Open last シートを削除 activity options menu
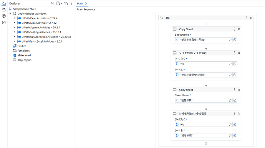Viewport: 265px width, 148px height. click(x=234, y=113)
